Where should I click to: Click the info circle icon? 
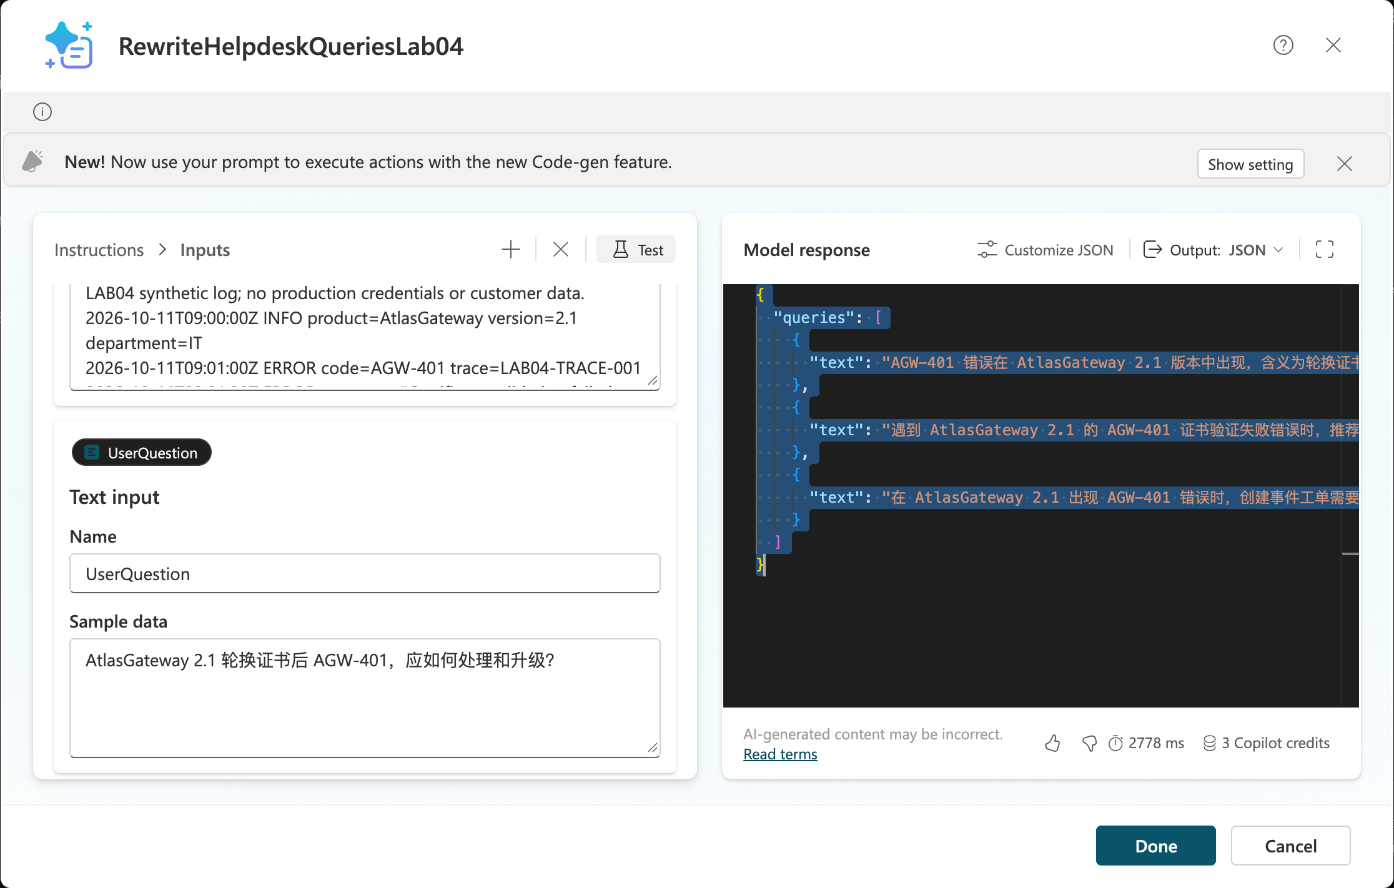[x=42, y=112]
